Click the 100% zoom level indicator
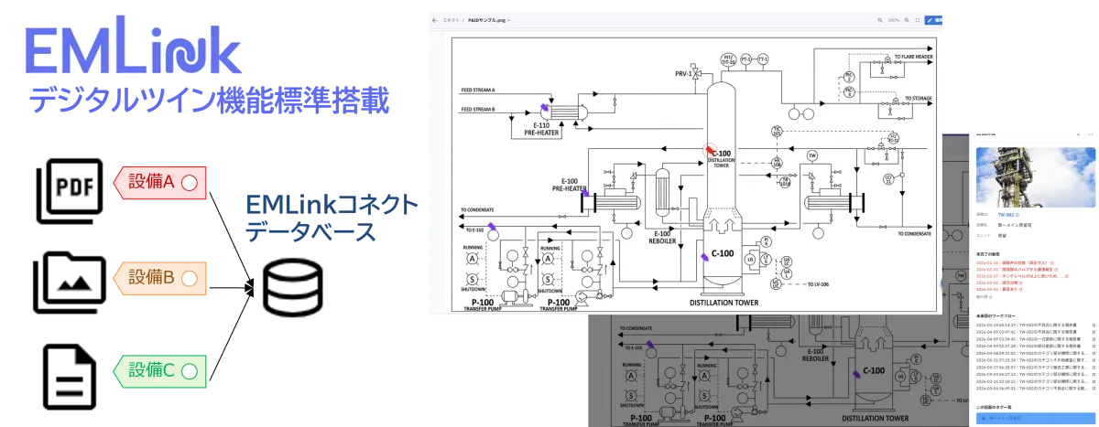The image size is (1099, 427). 893,19
